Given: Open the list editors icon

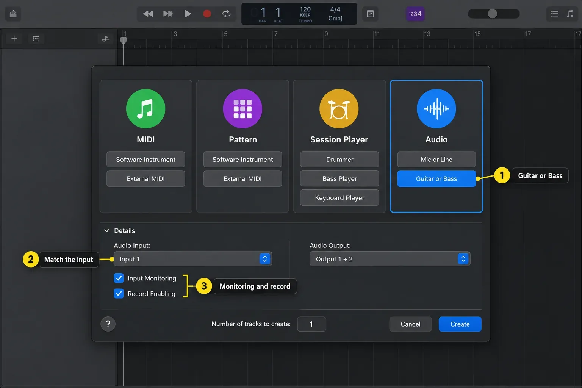Looking at the screenshot, I should tap(554, 14).
